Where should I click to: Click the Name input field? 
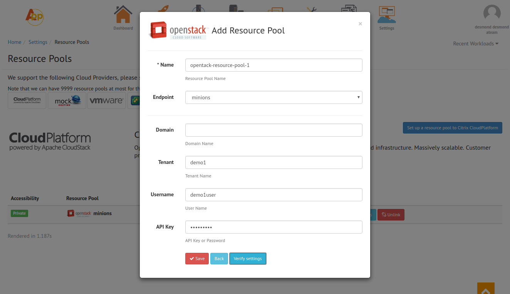pos(274,65)
